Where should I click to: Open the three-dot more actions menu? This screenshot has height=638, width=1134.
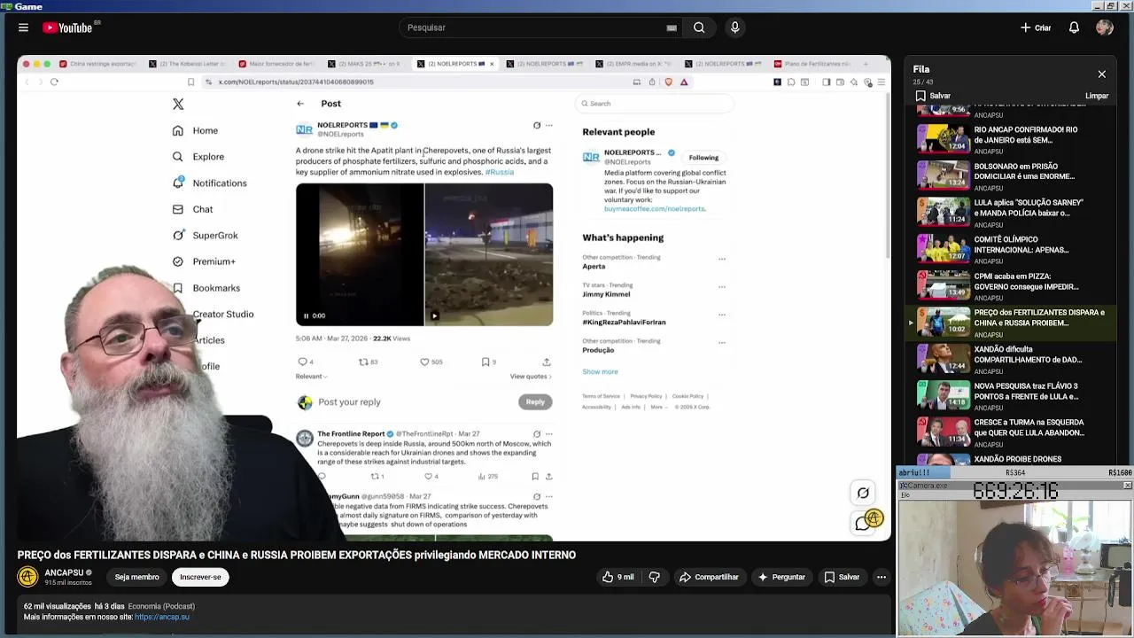click(882, 577)
